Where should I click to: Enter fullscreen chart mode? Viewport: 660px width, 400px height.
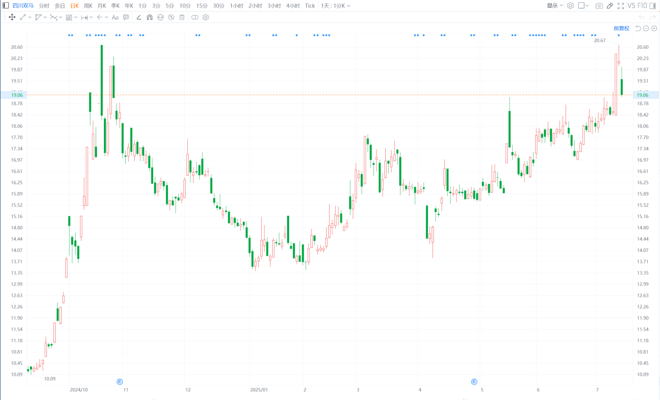pyautogui.click(x=621, y=6)
